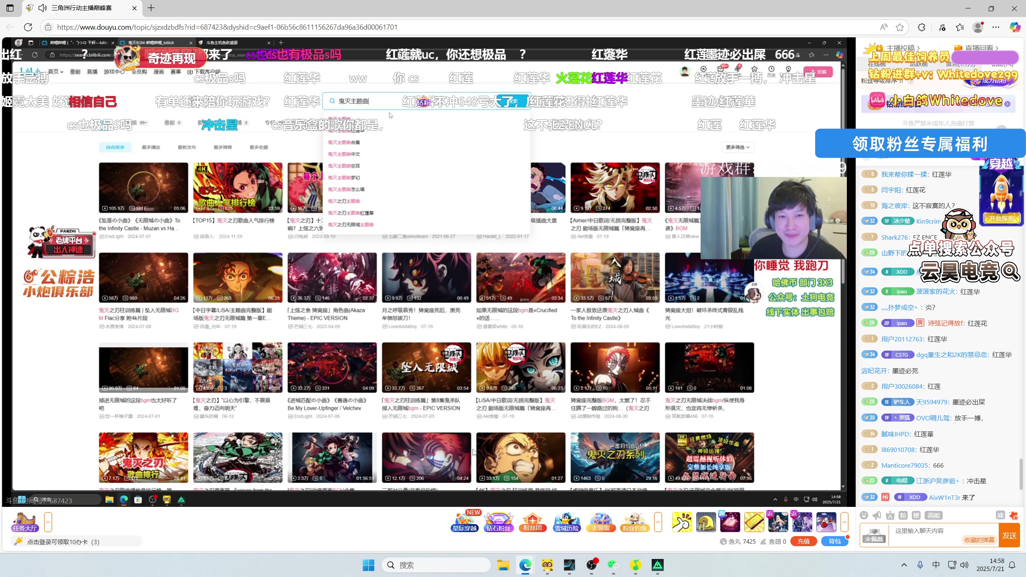Open the 粉丝团 activity icon
Image resolution: width=1026 pixels, height=577 pixels.
(x=533, y=522)
